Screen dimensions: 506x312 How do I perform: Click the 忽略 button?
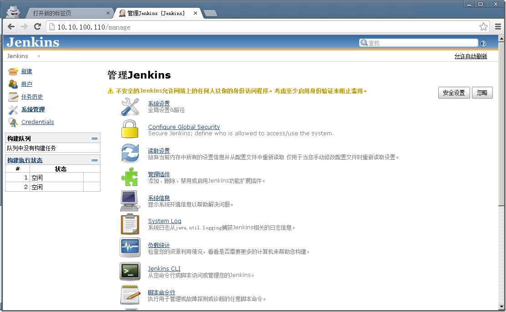(x=482, y=93)
